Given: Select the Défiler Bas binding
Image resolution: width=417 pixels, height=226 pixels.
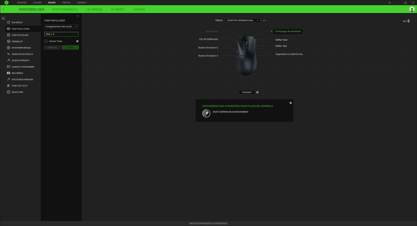Looking at the screenshot, I should click(x=281, y=46).
